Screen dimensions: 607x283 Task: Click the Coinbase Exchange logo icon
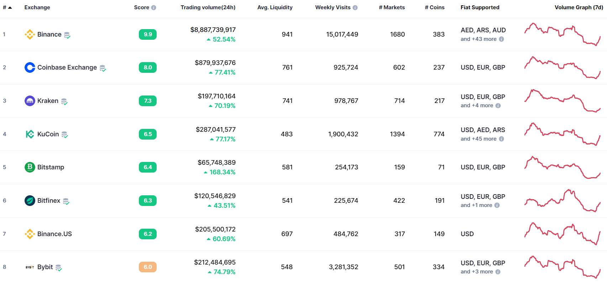click(30, 67)
